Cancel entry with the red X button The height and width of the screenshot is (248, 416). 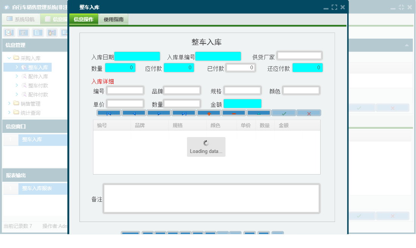pos(308,112)
